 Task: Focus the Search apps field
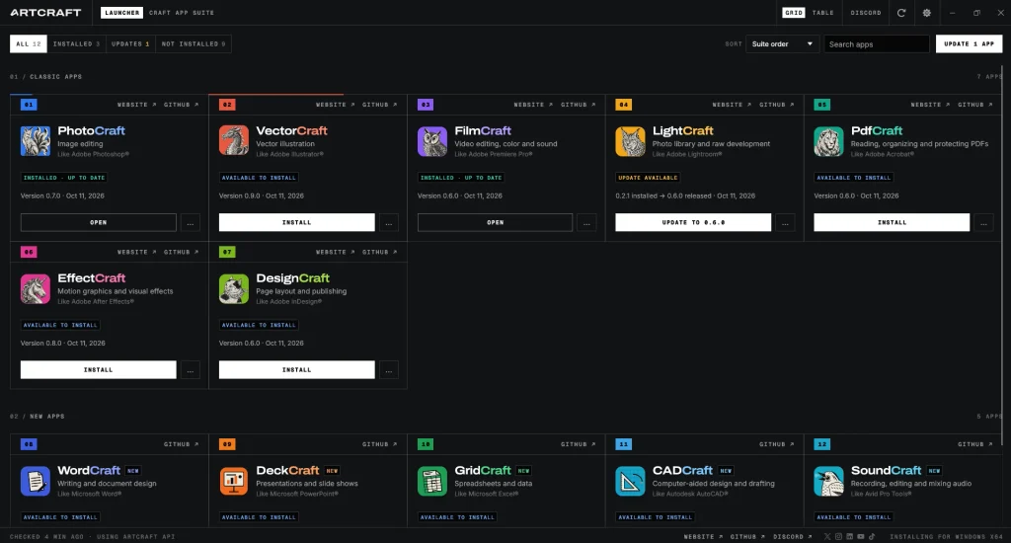click(877, 43)
